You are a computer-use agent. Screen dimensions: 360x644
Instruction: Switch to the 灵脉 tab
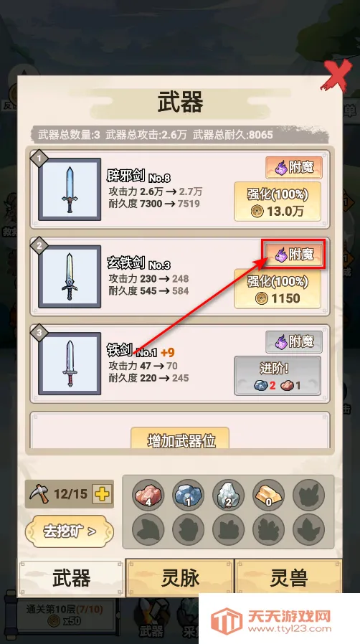tap(180, 578)
